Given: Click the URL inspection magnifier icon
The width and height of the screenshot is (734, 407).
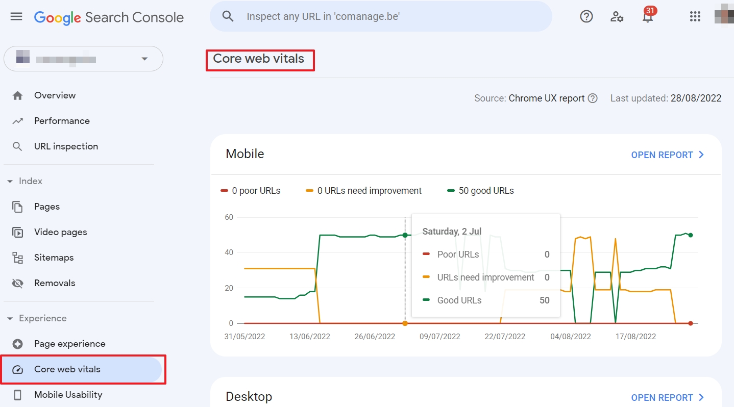Looking at the screenshot, I should (17, 146).
